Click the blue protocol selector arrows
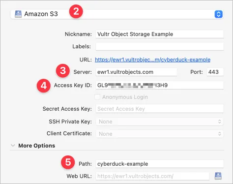Viewport: 233px width, 184px height. click(218, 14)
